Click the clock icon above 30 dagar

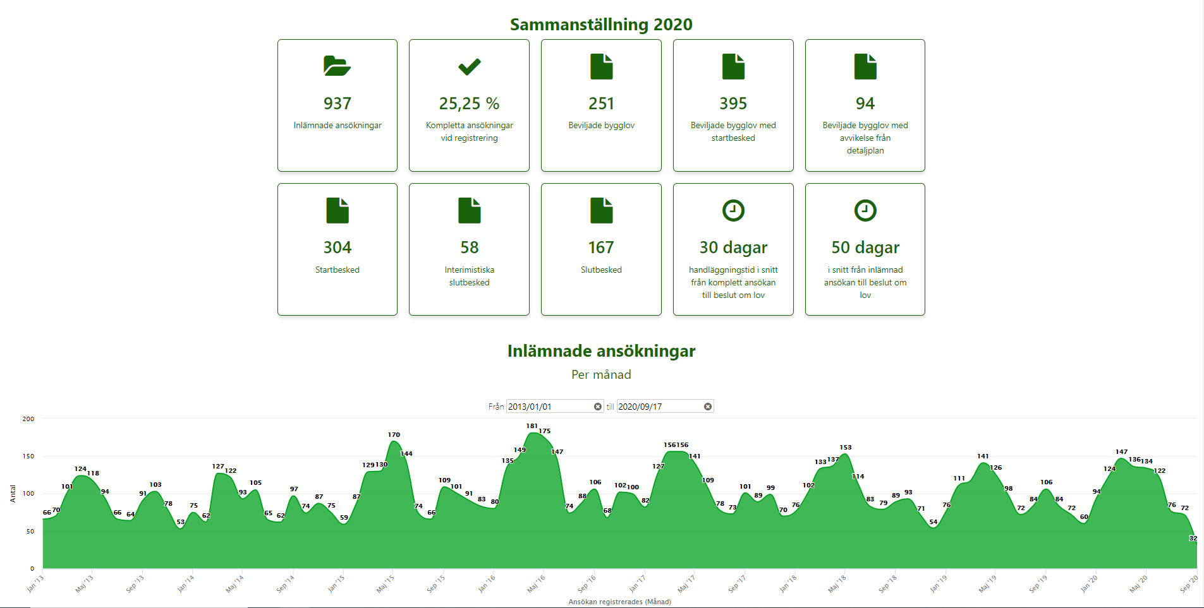[x=733, y=210]
